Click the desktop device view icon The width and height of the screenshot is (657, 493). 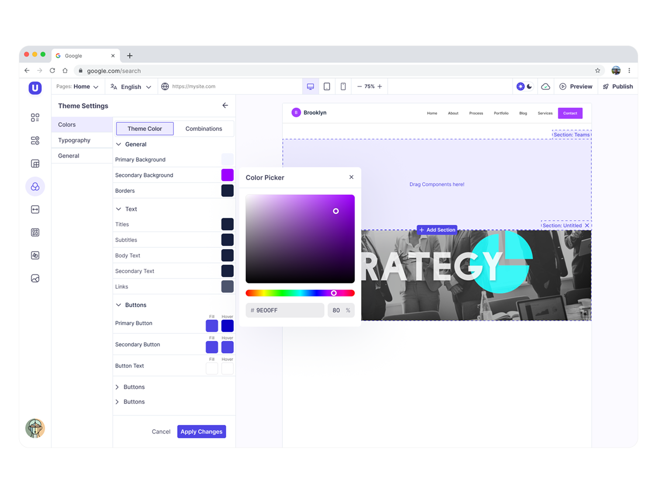[310, 87]
